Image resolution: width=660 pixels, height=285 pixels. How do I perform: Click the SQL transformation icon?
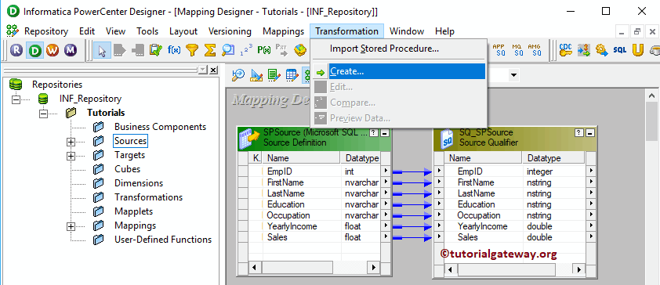point(620,50)
